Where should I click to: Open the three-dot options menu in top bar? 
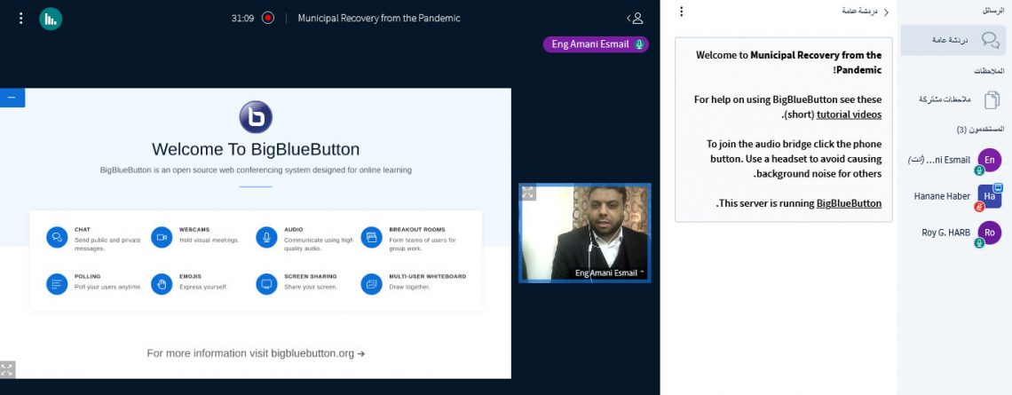pyautogui.click(x=21, y=18)
